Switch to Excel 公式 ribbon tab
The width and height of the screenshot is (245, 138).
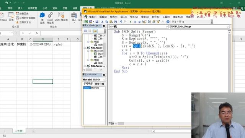pyautogui.click(x=45, y=8)
